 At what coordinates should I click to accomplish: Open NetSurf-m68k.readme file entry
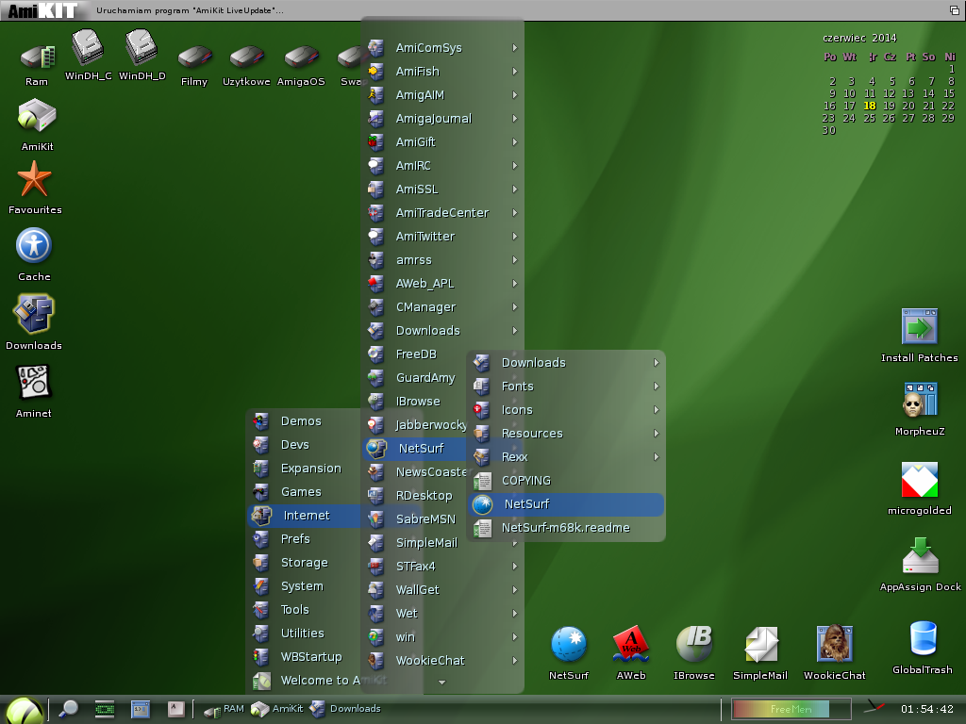564,528
